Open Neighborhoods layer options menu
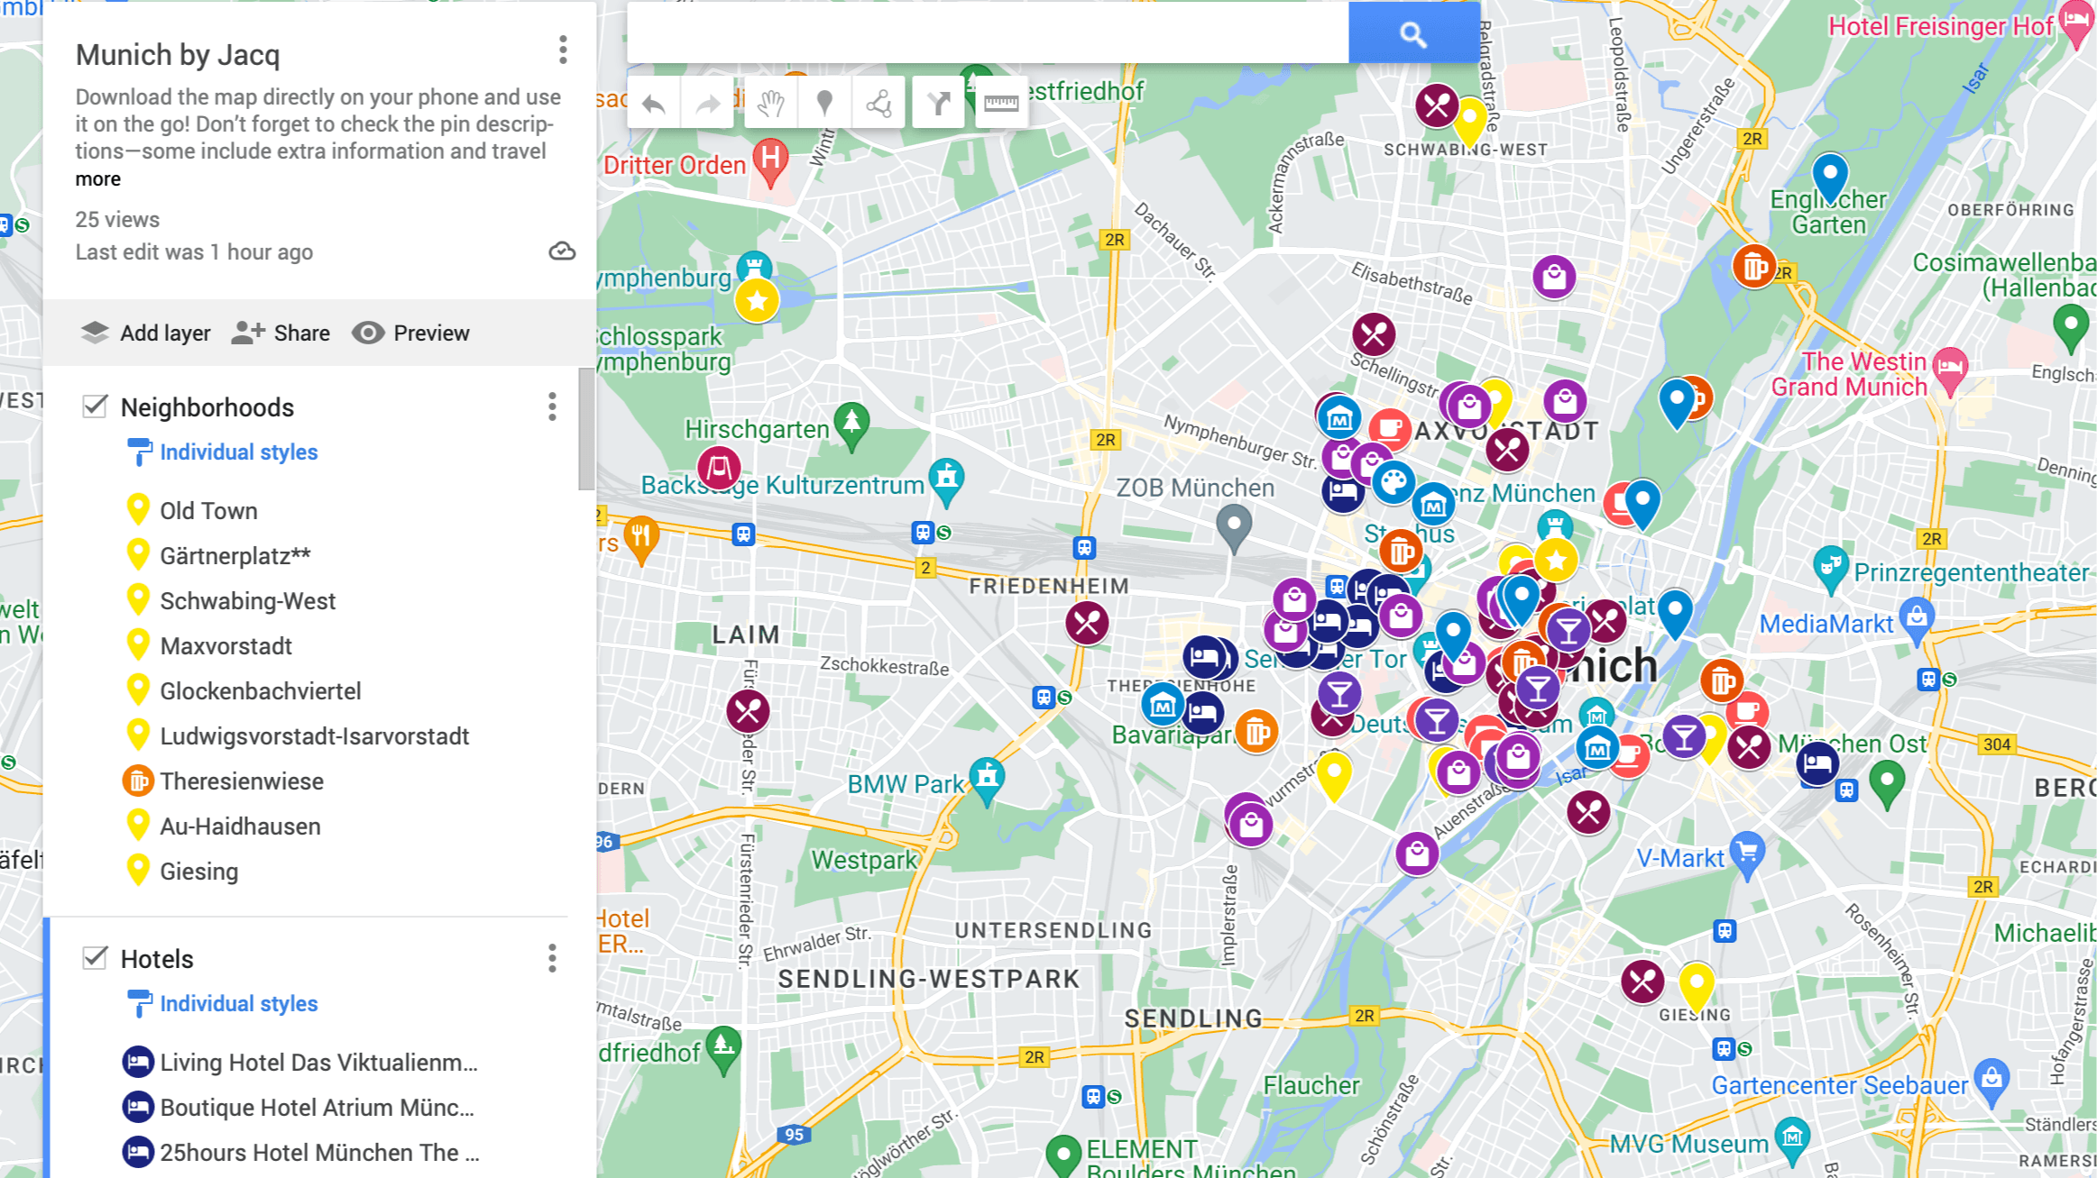 552,406
